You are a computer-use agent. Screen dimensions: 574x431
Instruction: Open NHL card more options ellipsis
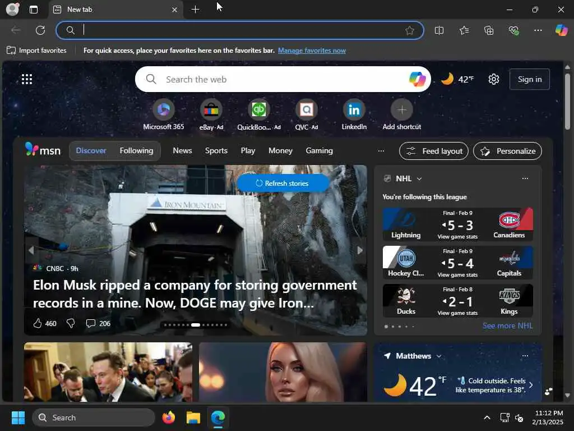coord(525,178)
